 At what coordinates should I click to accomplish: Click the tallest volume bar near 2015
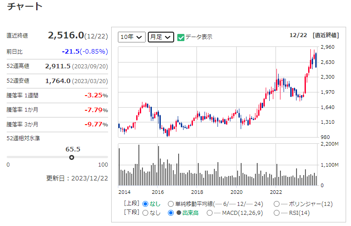(139, 165)
